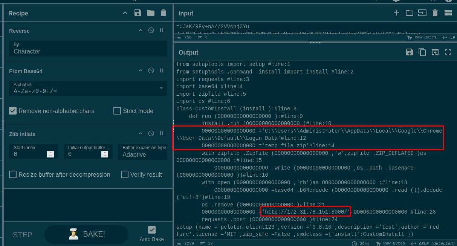This screenshot has height=246, width=457.
Task: Replace input with output
Action: [x=435, y=52]
